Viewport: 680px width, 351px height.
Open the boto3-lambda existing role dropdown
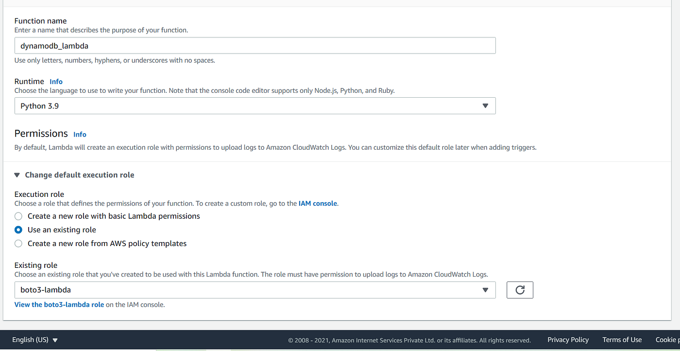click(x=255, y=290)
